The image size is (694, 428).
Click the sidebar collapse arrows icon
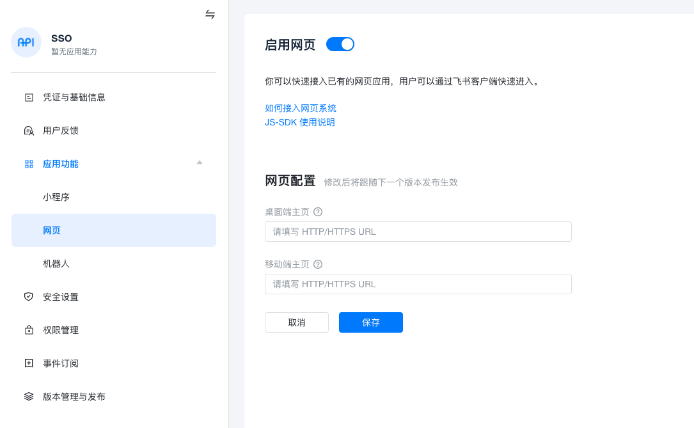210,14
